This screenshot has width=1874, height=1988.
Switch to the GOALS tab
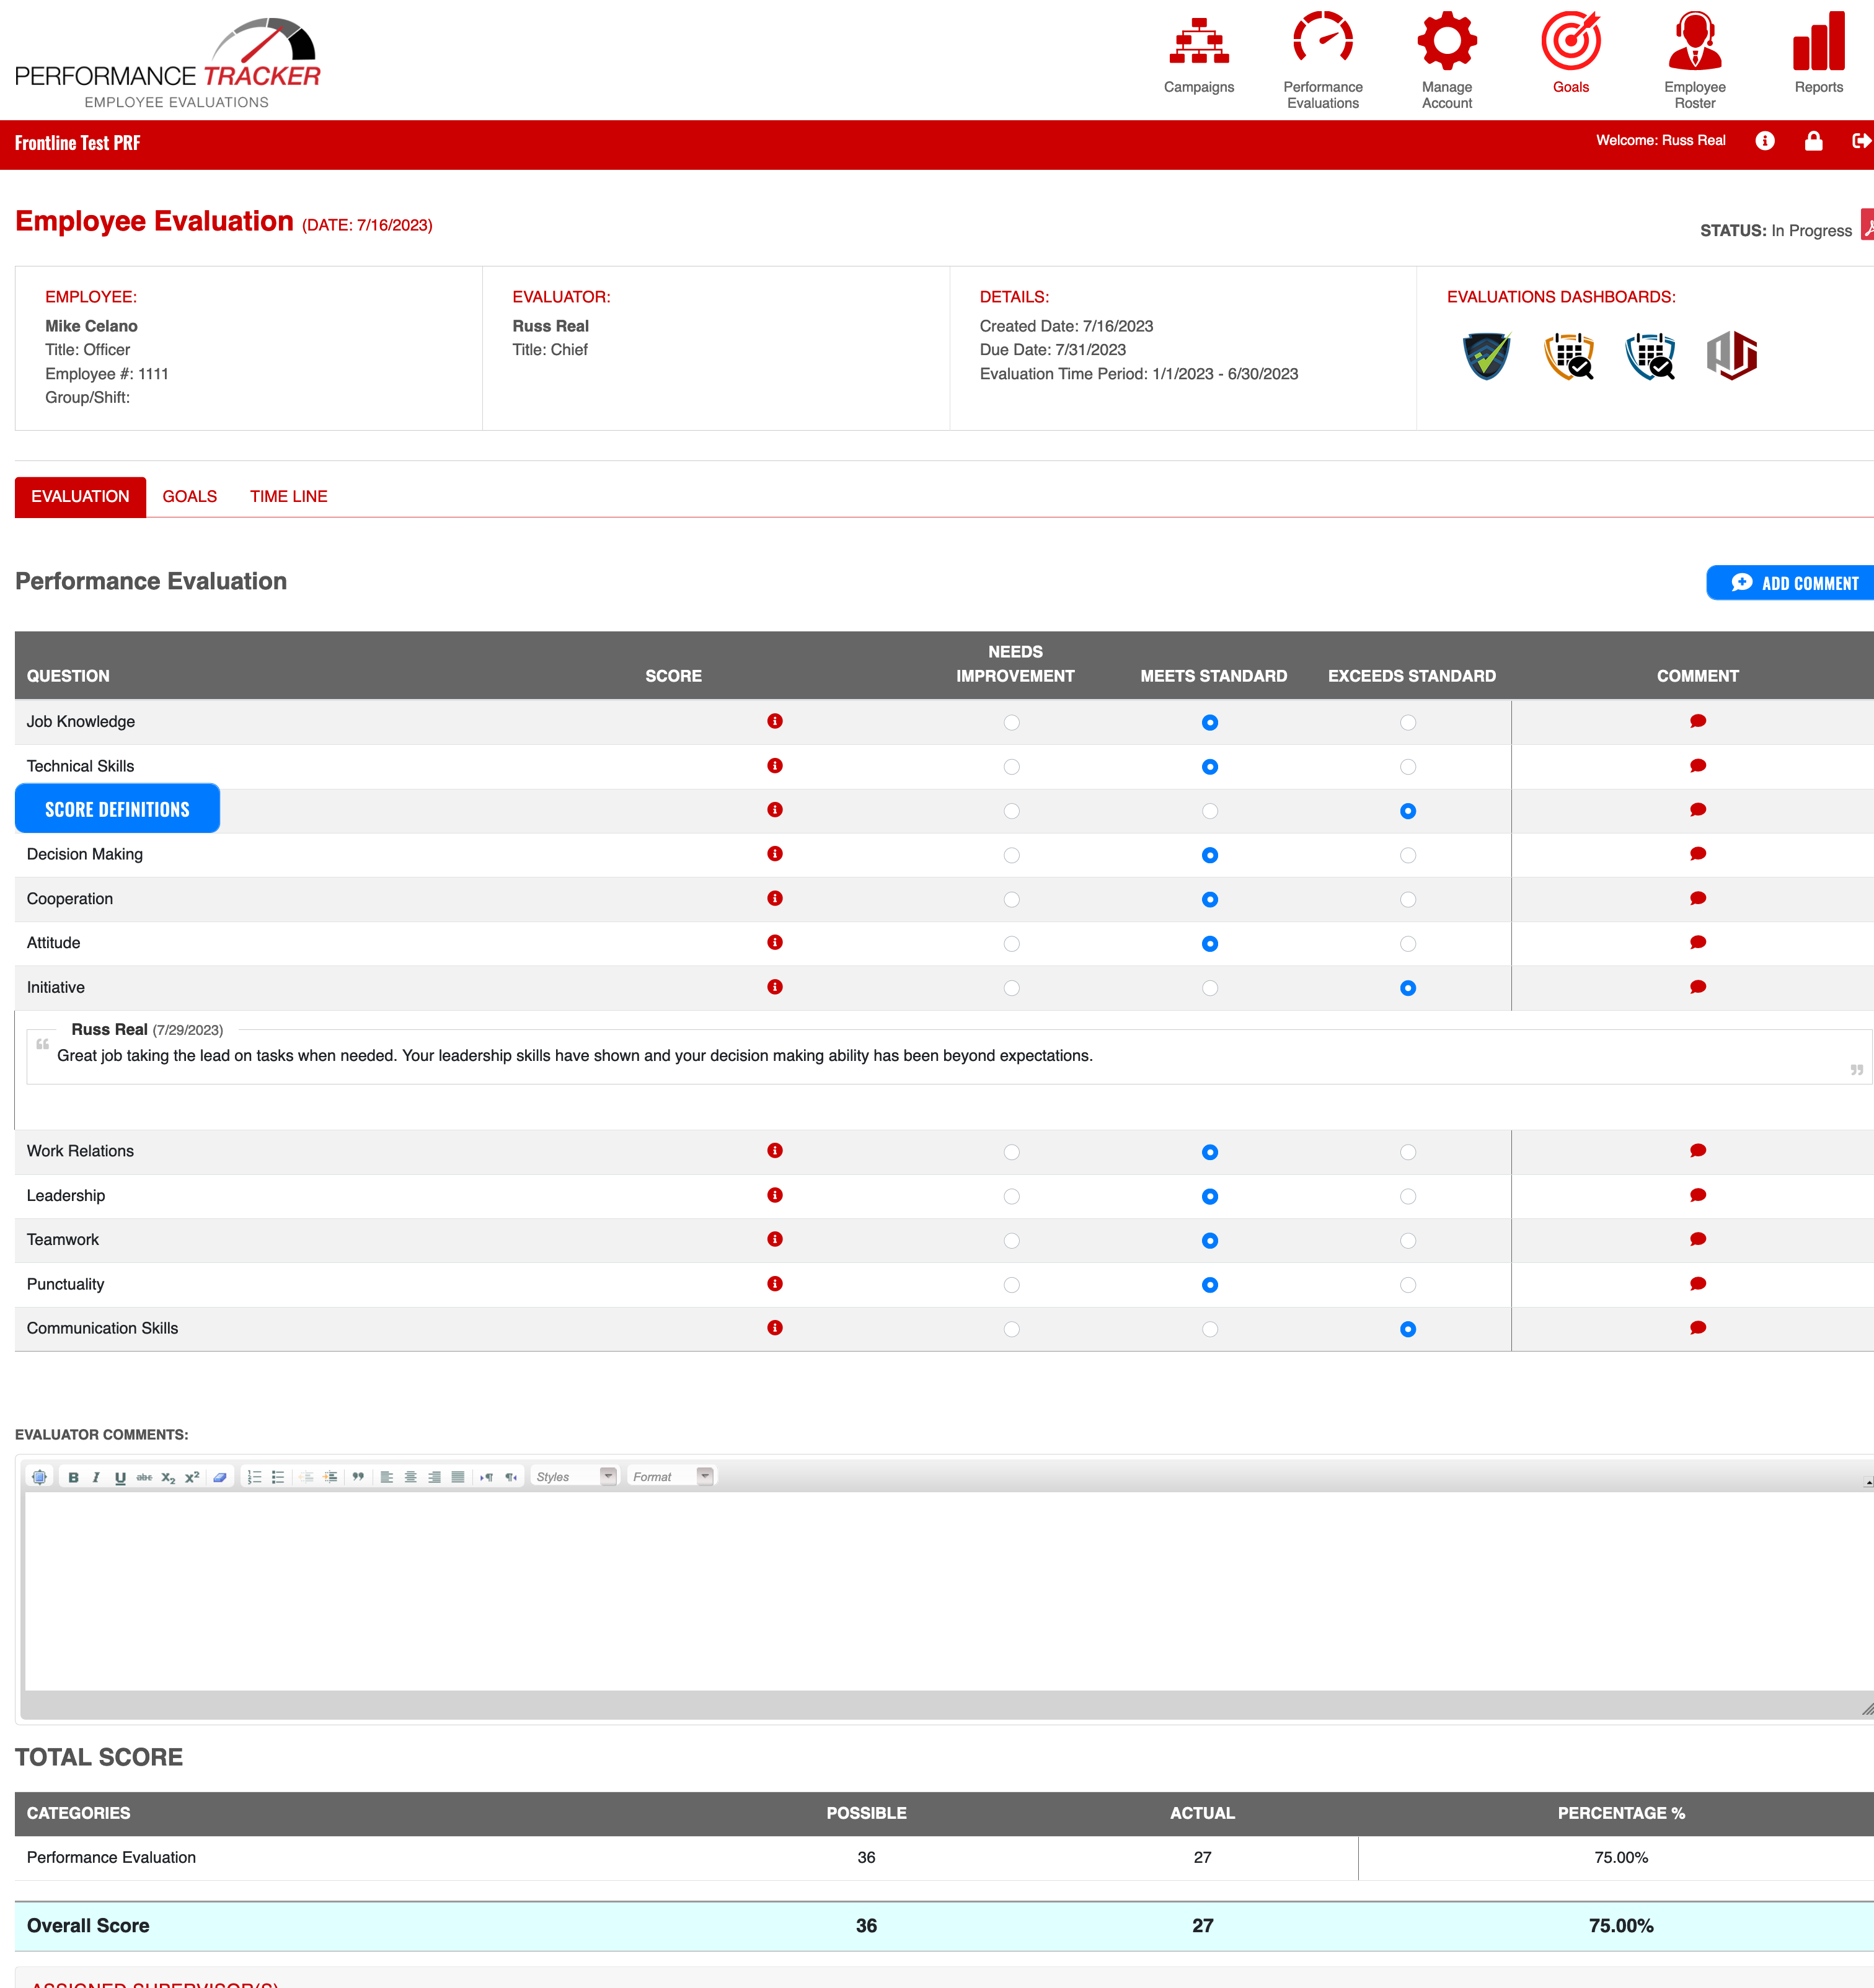[189, 496]
